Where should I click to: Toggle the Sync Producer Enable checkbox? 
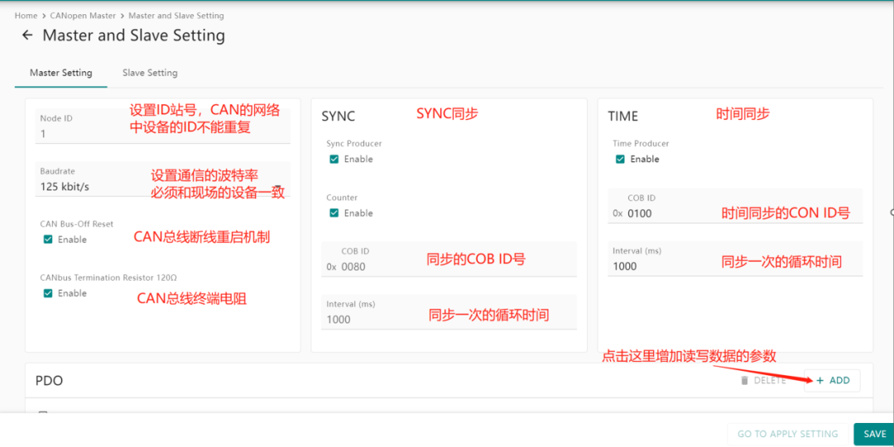point(334,159)
